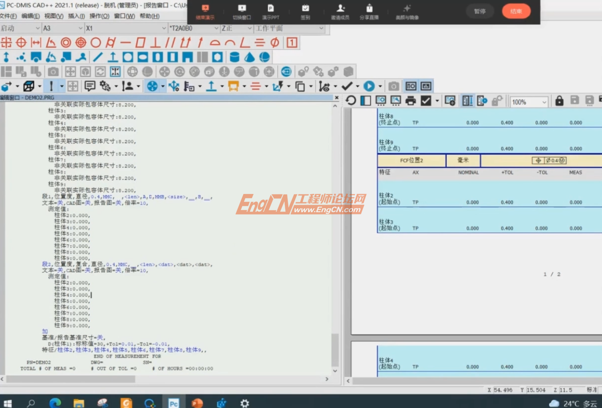The width and height of the screenshot is (602, 408).
Task: Expand the 工作平面 workplane dropdown
Action: click(x=321, y=28)
